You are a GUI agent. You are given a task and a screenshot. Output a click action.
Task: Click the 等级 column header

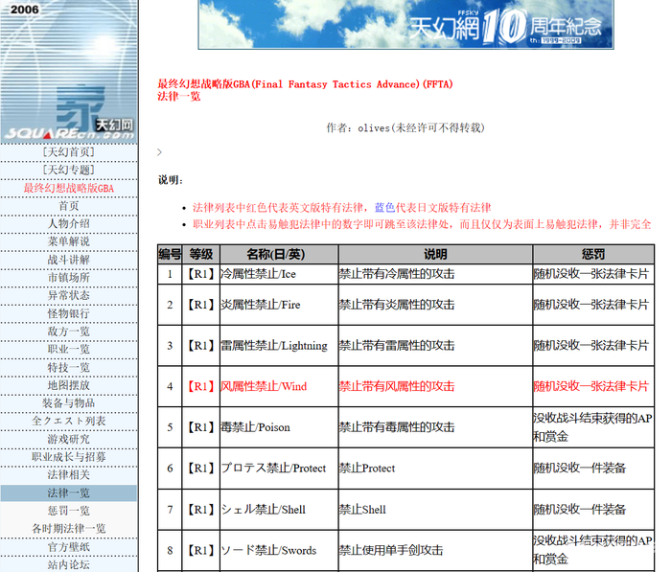(201, 254)
